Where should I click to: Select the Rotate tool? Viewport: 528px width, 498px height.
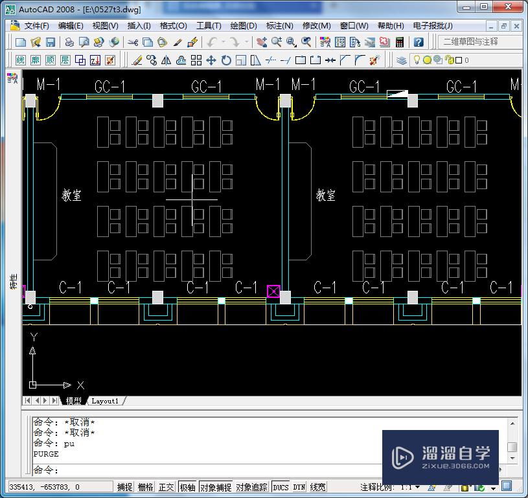tap(225, 60)
